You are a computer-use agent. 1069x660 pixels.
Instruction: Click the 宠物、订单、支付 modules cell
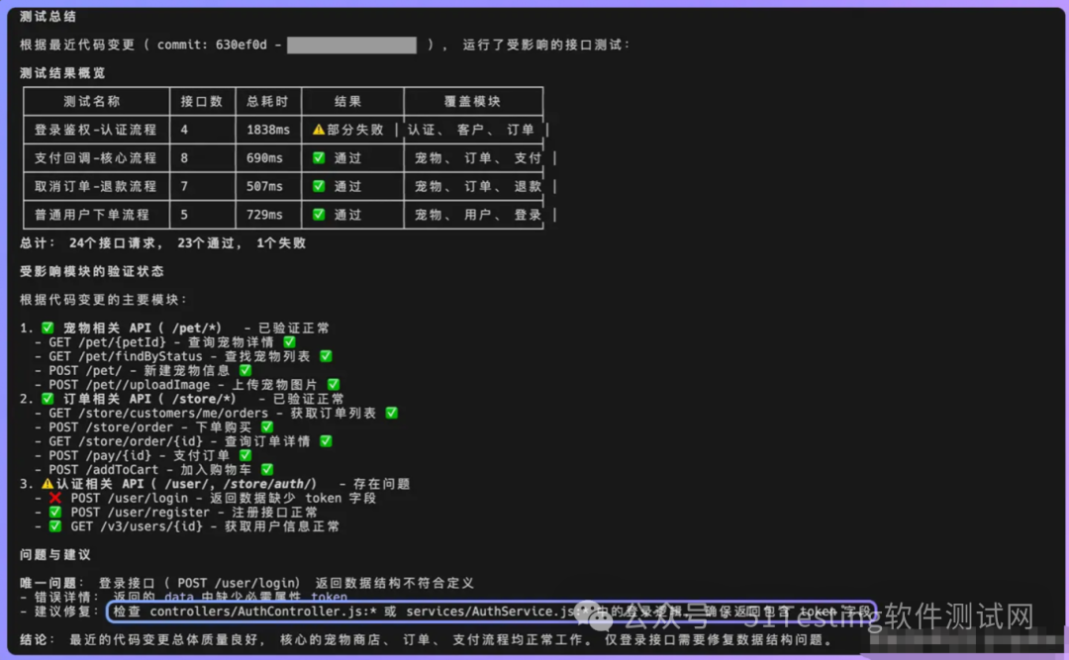point(478,158)
